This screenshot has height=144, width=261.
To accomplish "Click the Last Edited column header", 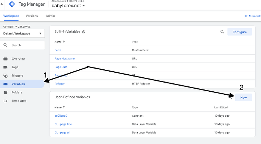I will tap(221, 108).
